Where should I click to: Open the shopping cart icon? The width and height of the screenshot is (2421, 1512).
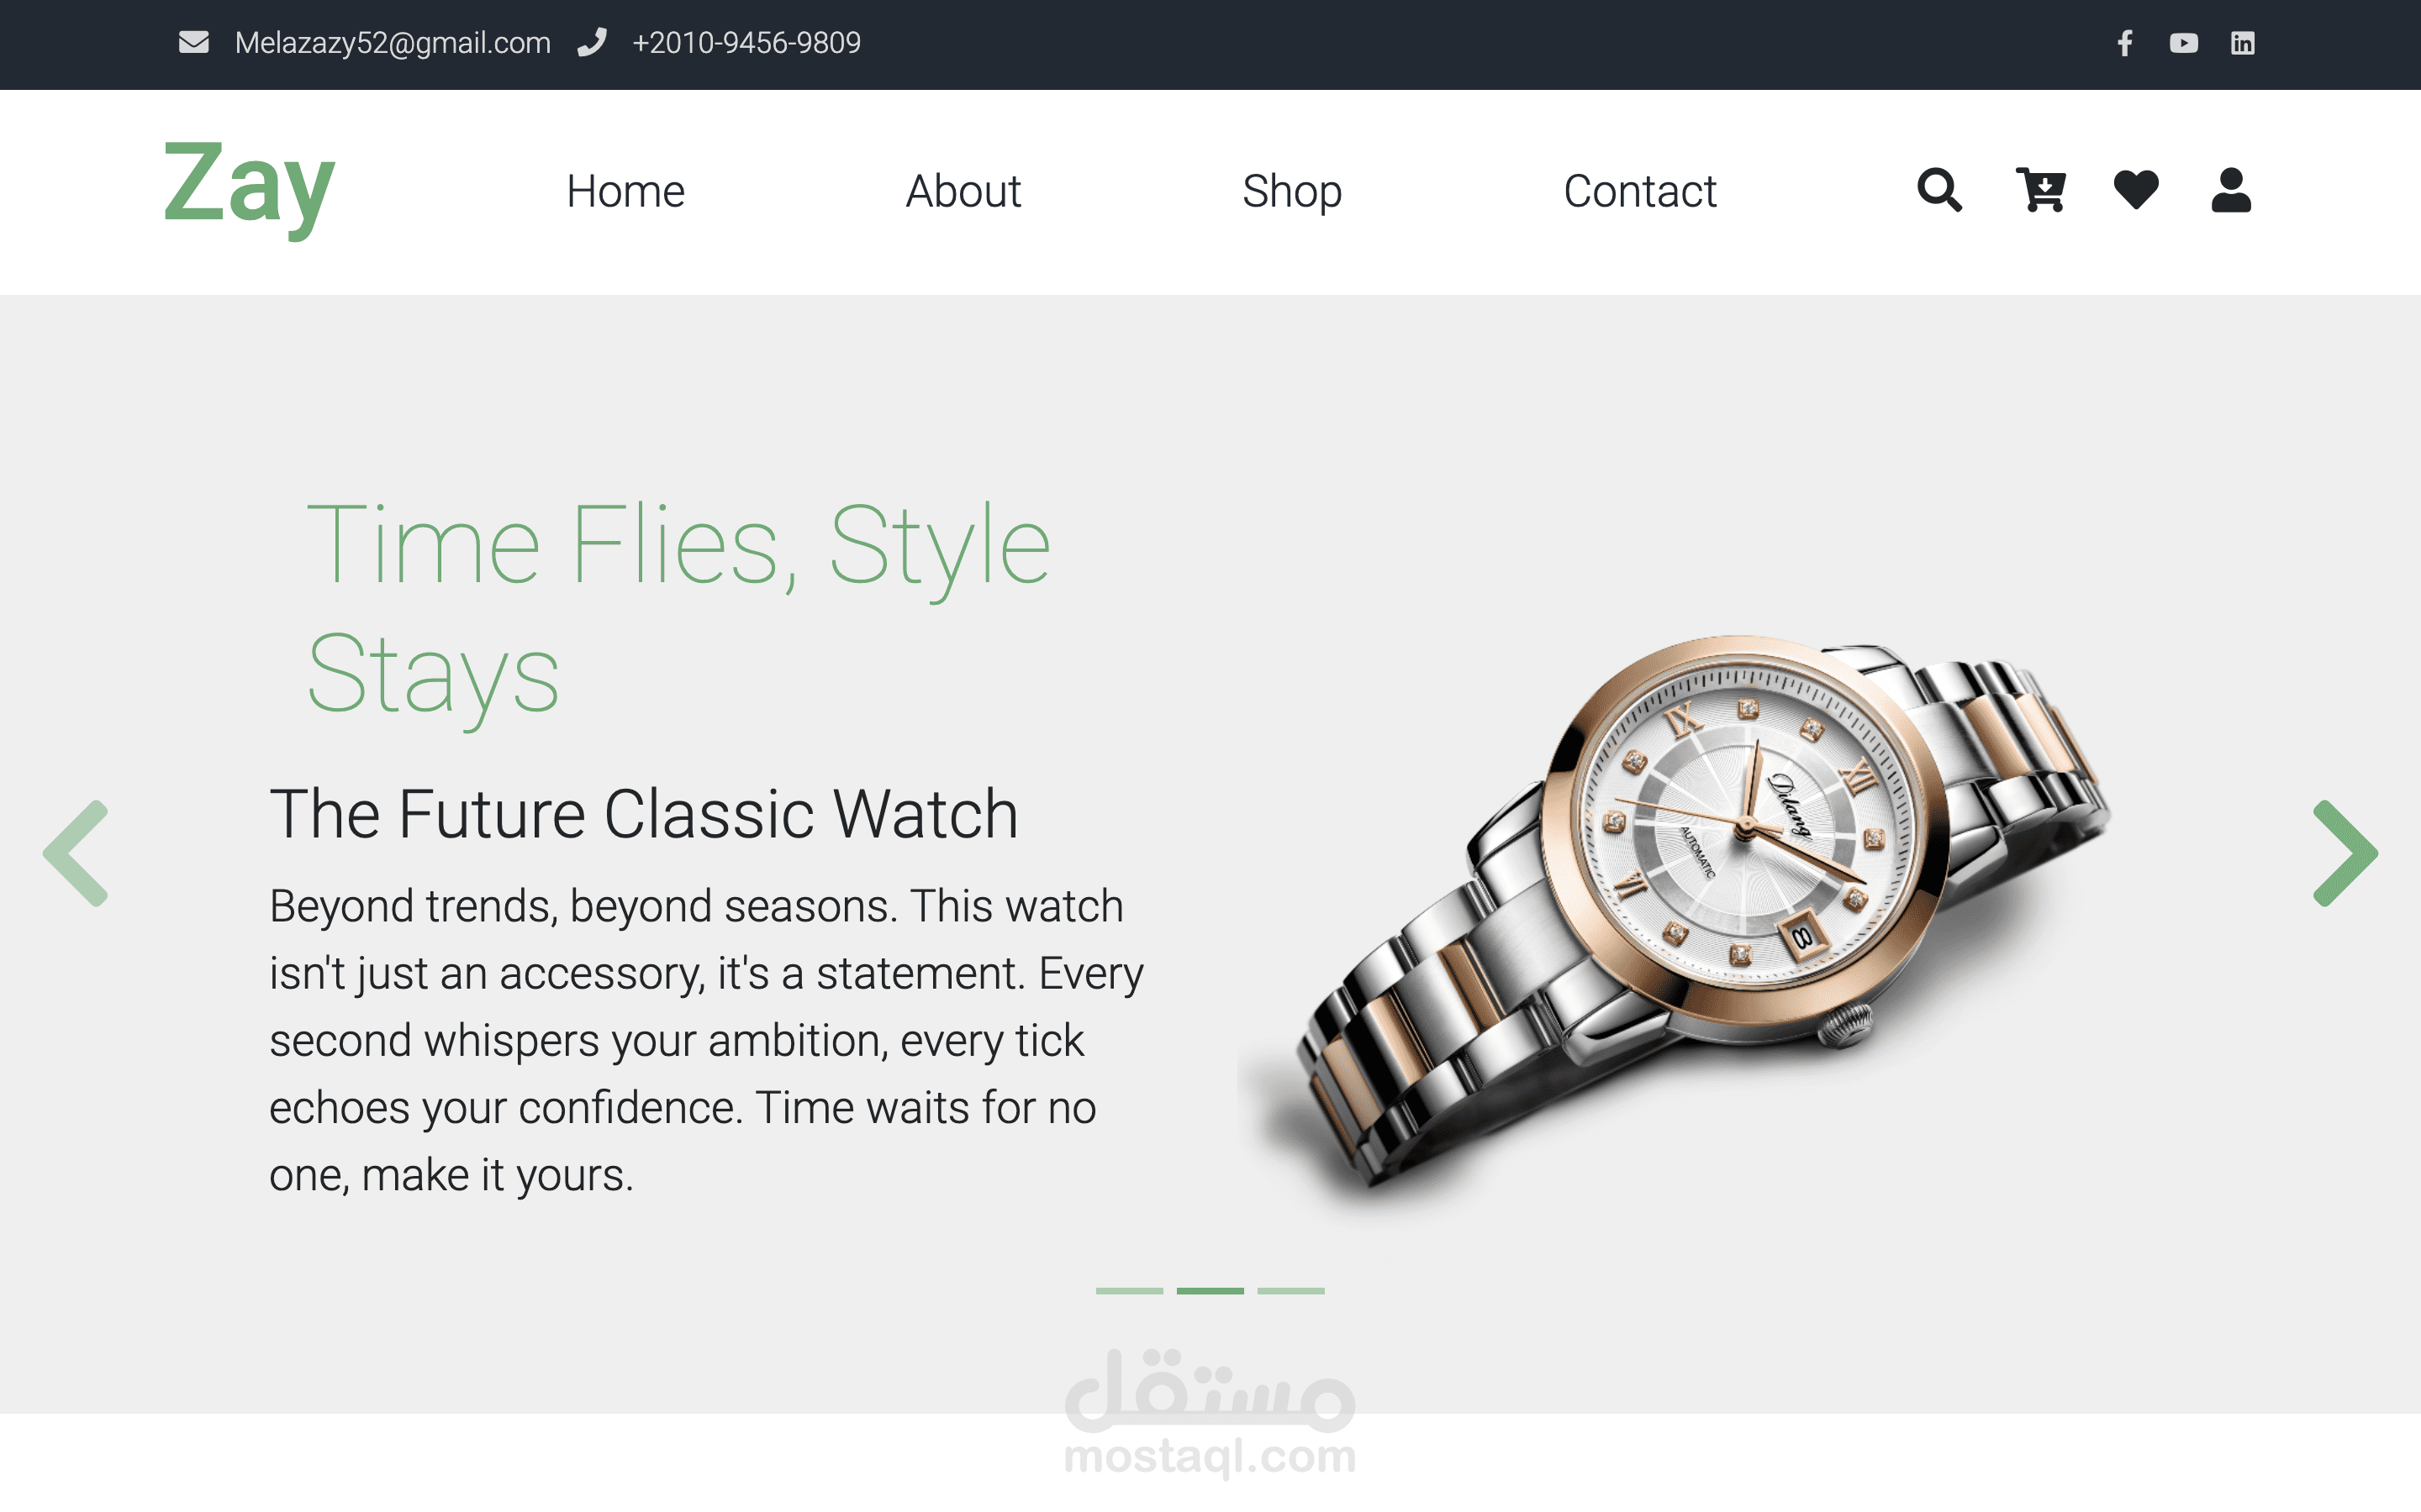point(2040,190)
